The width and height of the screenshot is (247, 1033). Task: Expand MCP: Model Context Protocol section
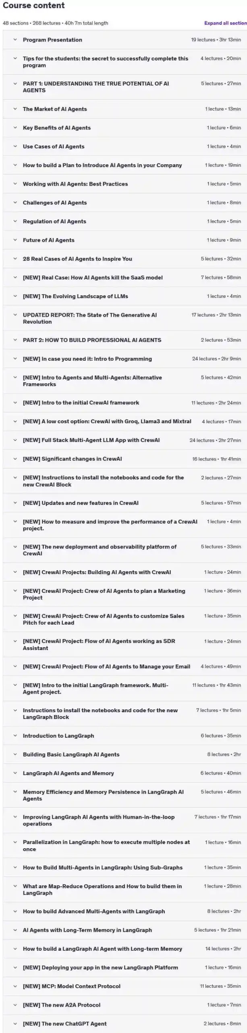pyautogui.click(x=125, y=986)
